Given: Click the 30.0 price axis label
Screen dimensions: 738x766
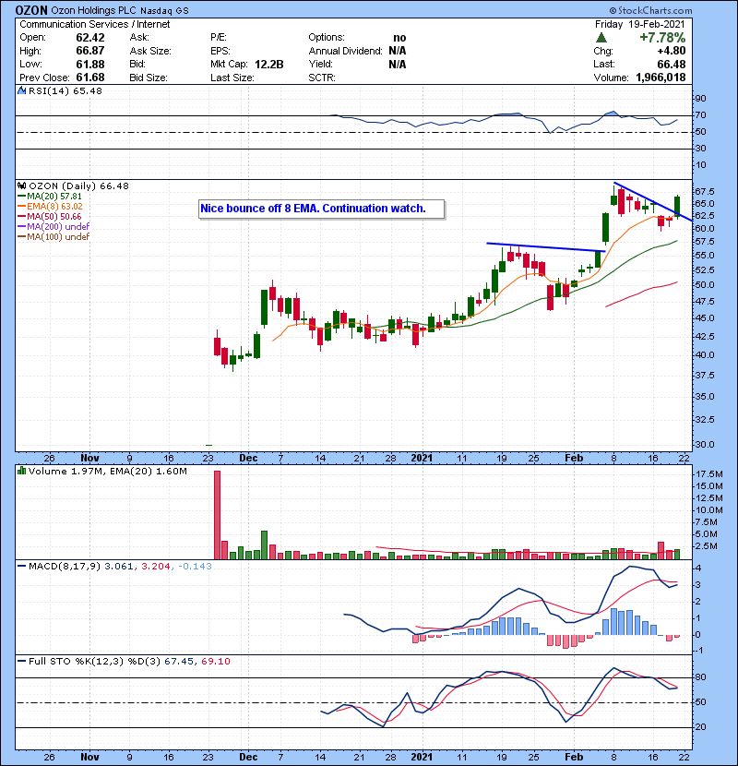Looking at the screenshot, I should (x=706, y=444).
